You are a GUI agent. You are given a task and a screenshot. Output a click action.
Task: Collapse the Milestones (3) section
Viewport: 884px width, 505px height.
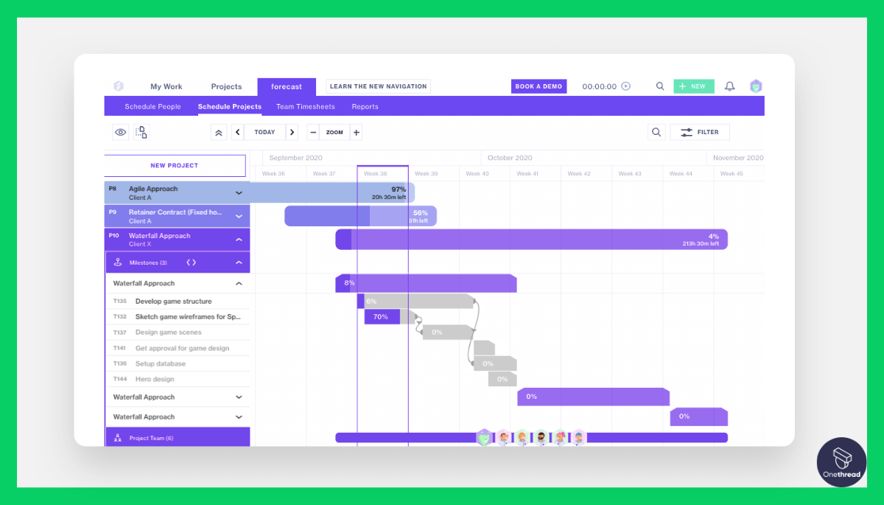coord(239,262)
